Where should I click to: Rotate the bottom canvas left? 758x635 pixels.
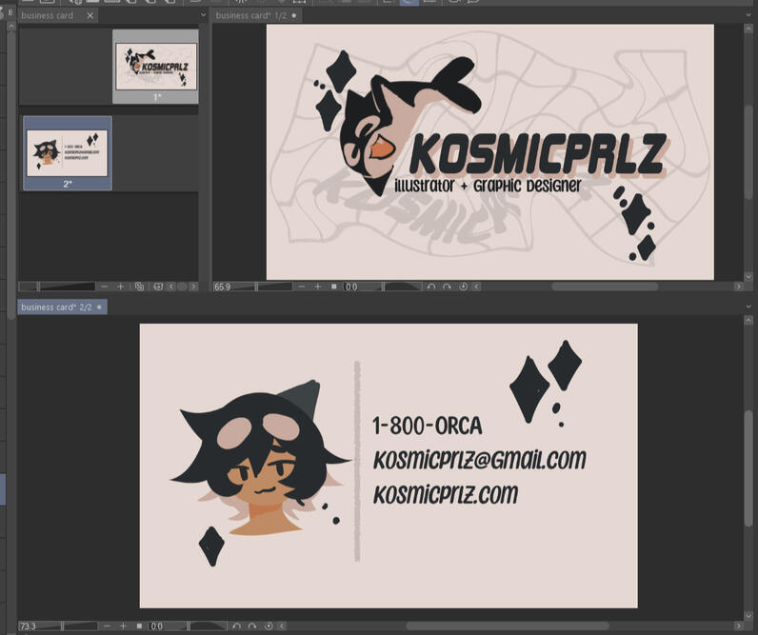pos(236,625)
